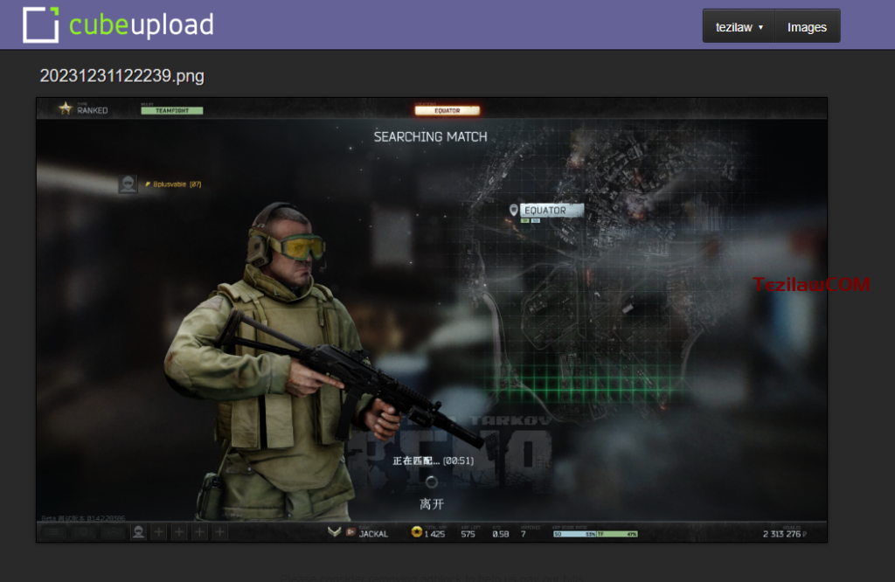
Task: Expand the tezilaw user dropdown
Action: (x=739, y=27)
